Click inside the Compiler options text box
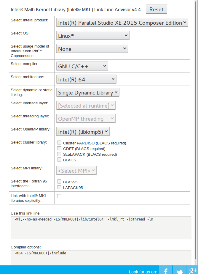Screen dimensions: 198x274 click(101, 258)
